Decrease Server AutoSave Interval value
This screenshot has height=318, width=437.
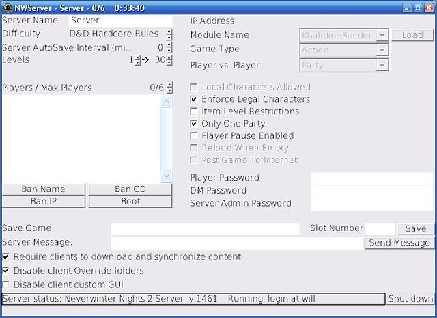169,50
